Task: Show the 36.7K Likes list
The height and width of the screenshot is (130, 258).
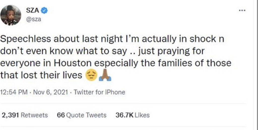Action: (x=133, y=115)
